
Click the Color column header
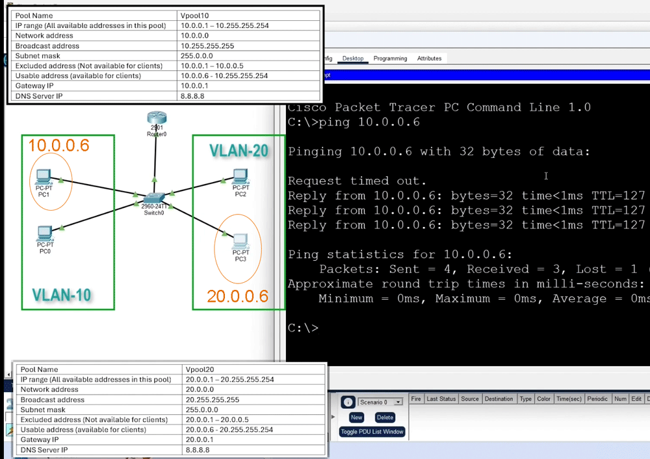(543, 399)
